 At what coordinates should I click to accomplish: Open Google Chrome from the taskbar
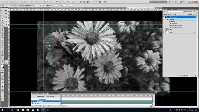(18, 110)
